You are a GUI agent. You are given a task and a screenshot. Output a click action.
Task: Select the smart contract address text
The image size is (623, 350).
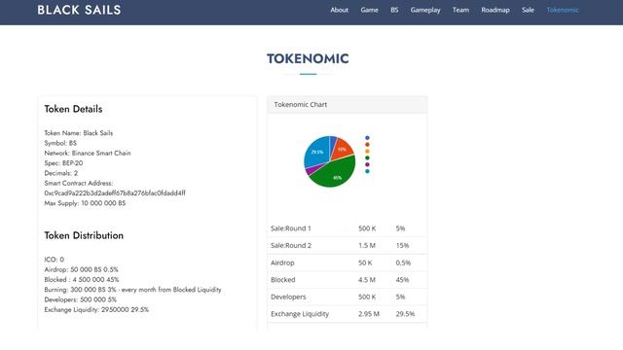[x=115, y=192]
